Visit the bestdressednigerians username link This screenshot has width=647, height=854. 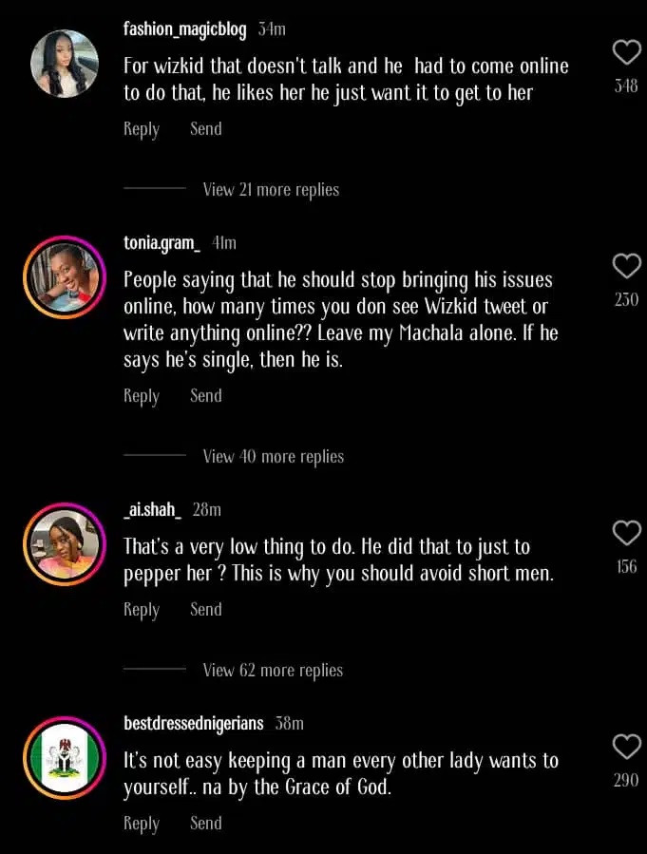click(x=193, y=724)
